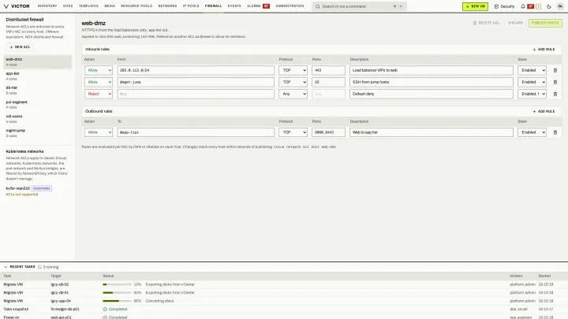Click kvlbr-vlan310 Kubernetes network entry
This screenshot has width=568, height=319.
pos(17,188)
